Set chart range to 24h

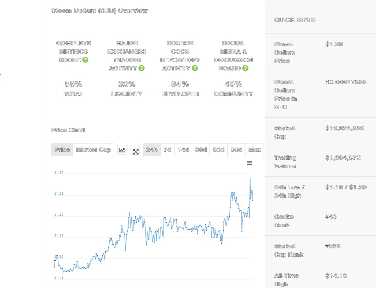tap(152, 150)
